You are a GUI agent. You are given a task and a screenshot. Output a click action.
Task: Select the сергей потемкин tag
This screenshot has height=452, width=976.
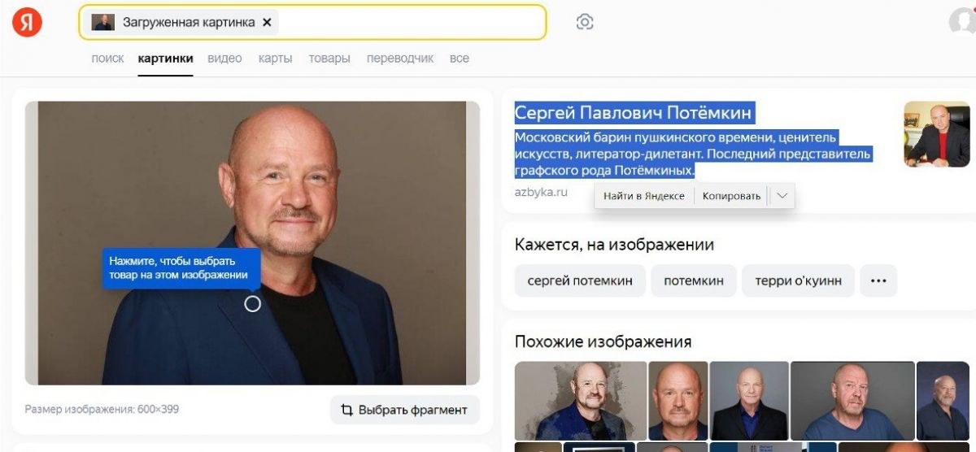point(580,280)
